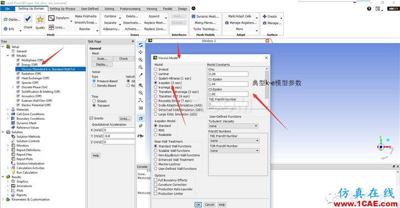Click the Transform mesh icon

51,18
